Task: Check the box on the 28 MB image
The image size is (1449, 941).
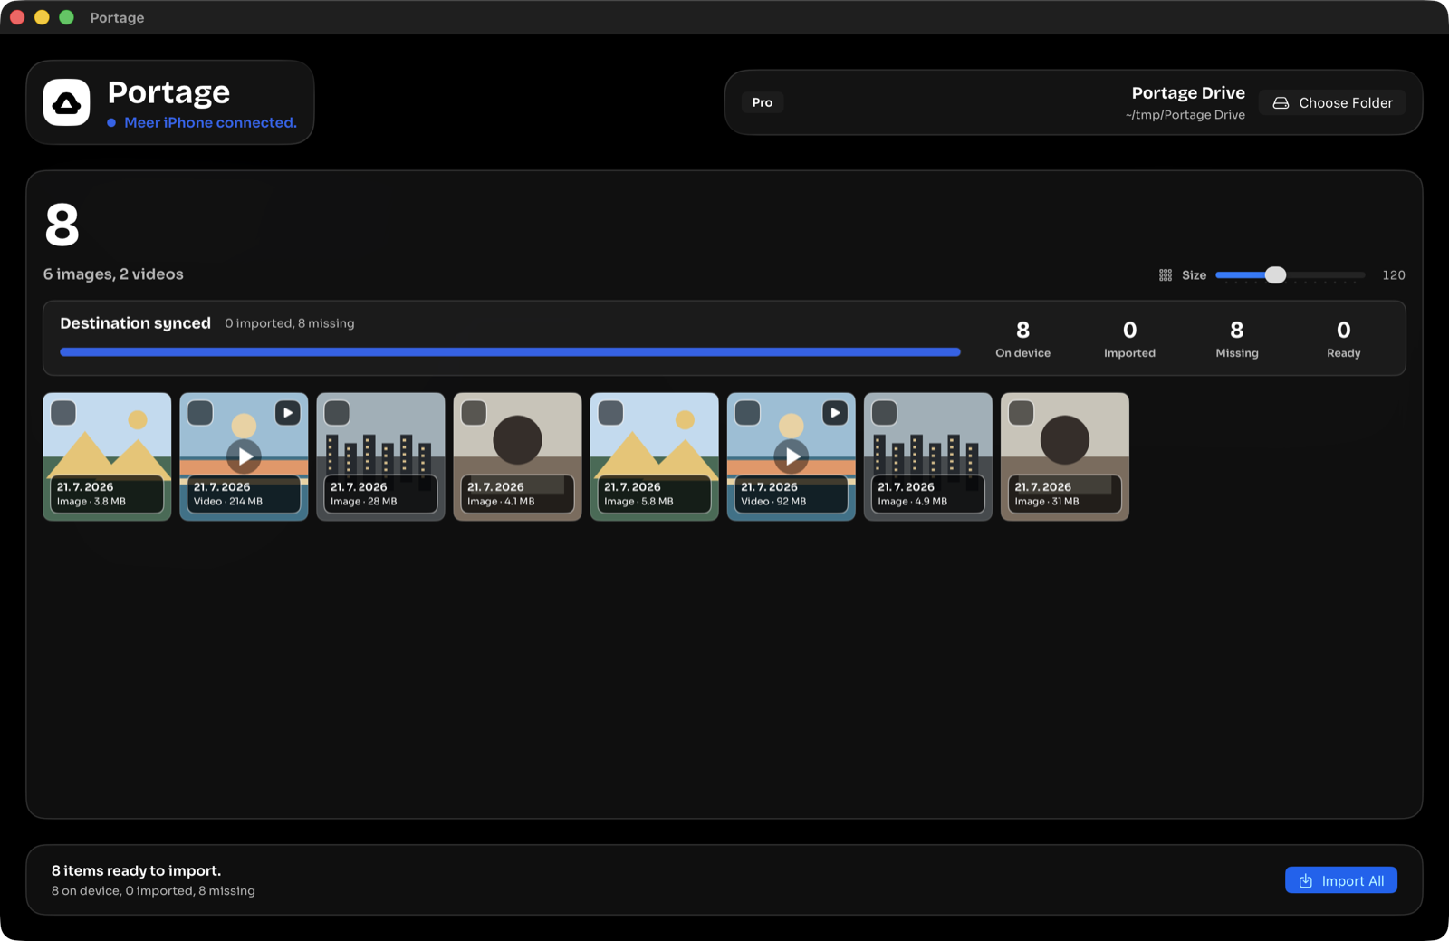Action: click(337, 413)
